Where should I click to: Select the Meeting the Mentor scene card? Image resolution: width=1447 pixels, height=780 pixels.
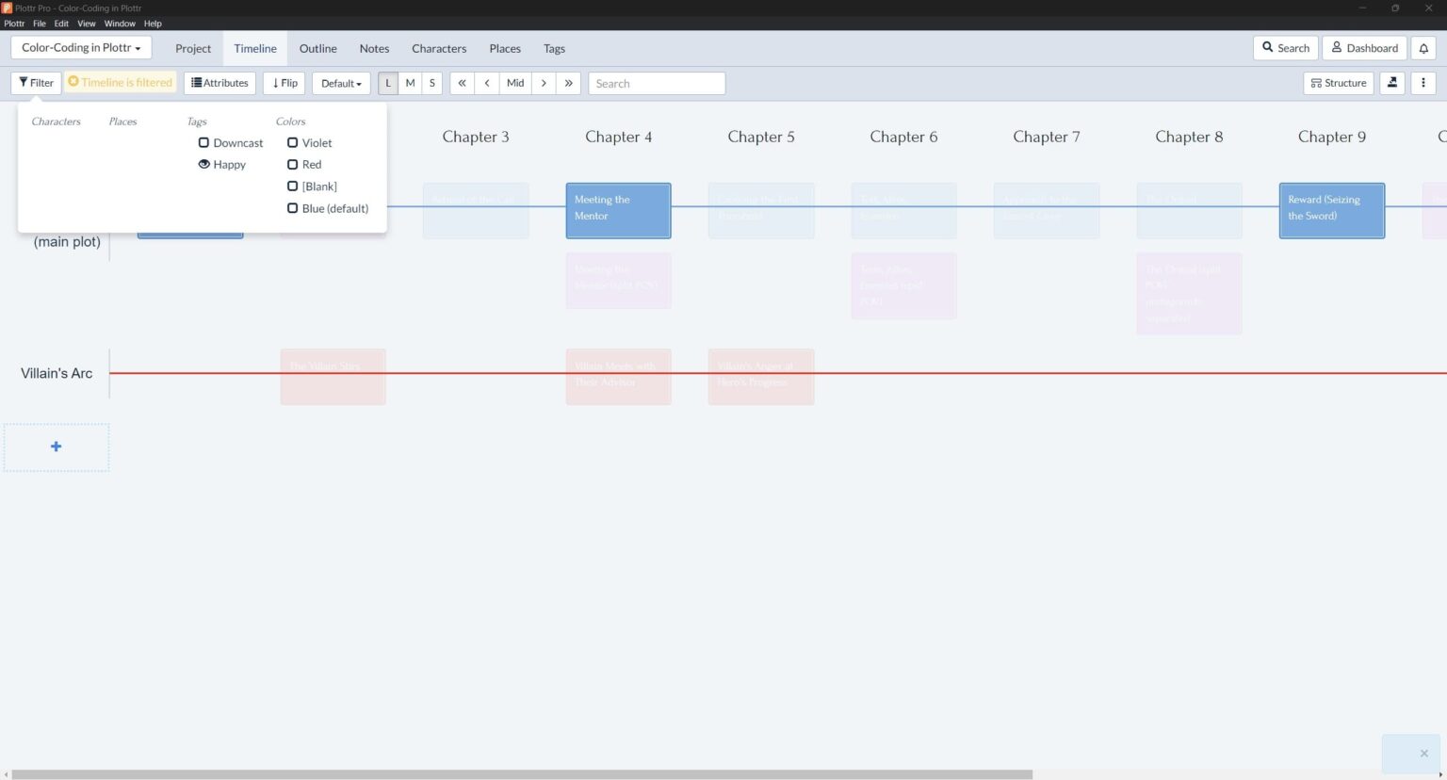[x=618, y=209]
